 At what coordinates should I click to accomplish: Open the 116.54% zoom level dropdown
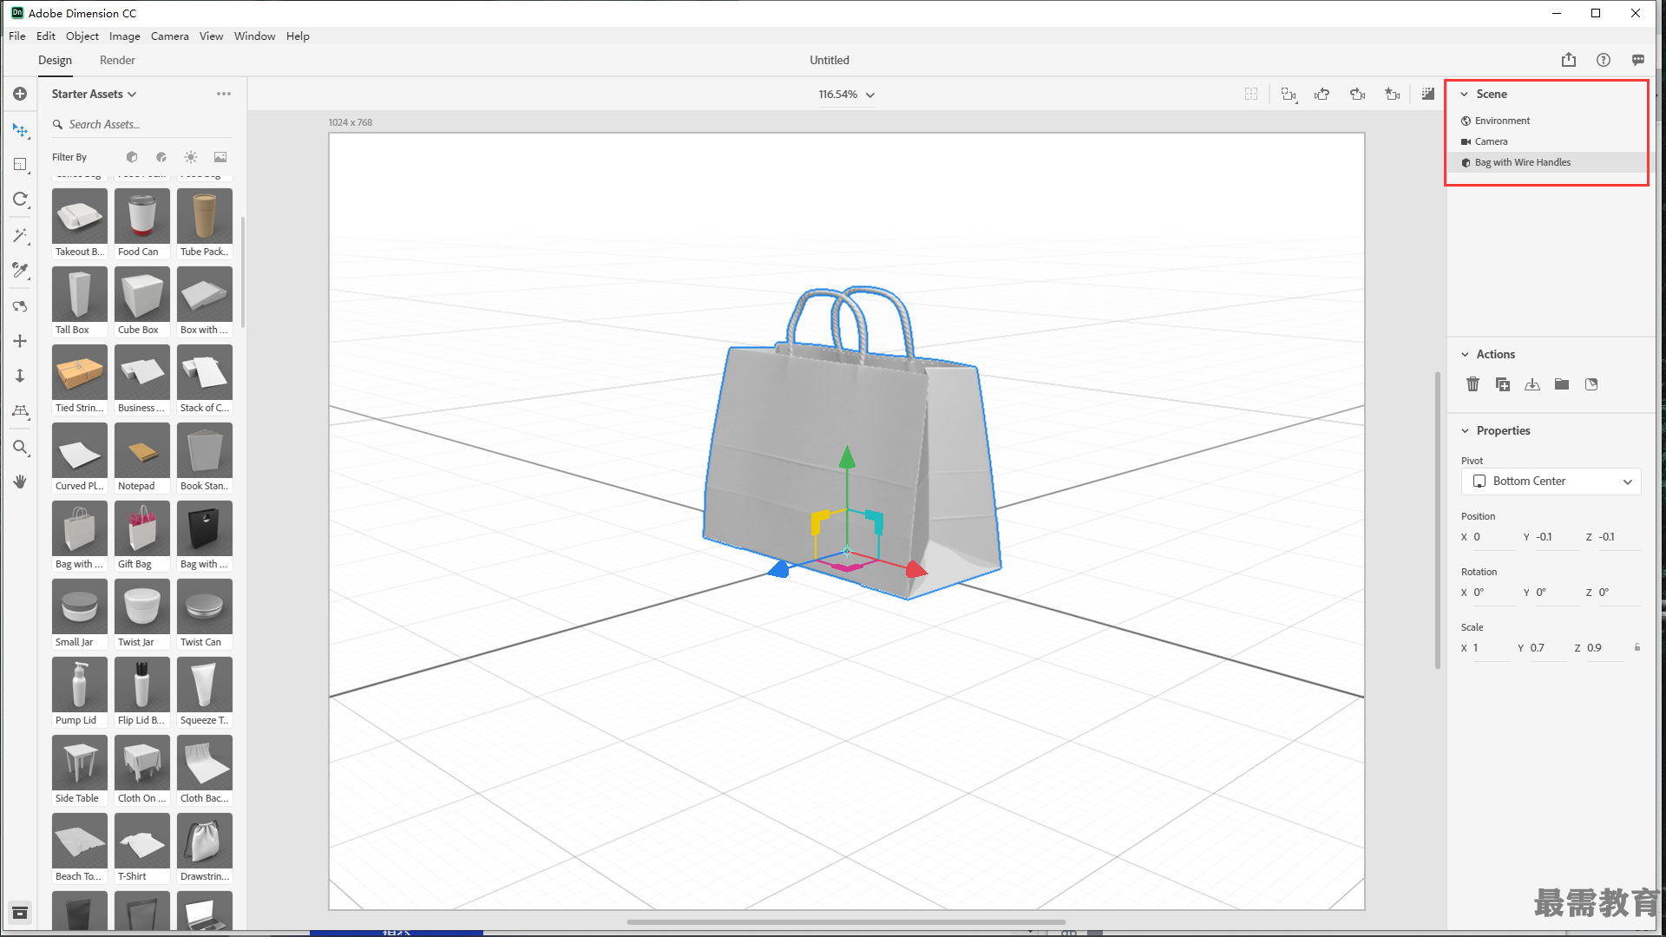click(847, 94)
